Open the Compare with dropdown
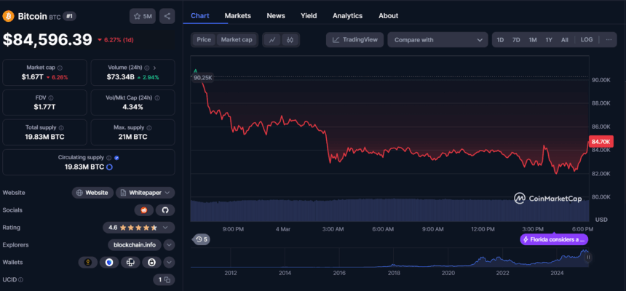This screenshot has height=291, width=626. (437, 40)
